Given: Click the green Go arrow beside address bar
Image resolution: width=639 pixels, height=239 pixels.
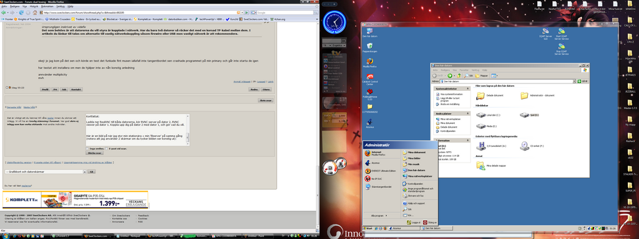Looking at the screenshot, I should pos(246,12).
